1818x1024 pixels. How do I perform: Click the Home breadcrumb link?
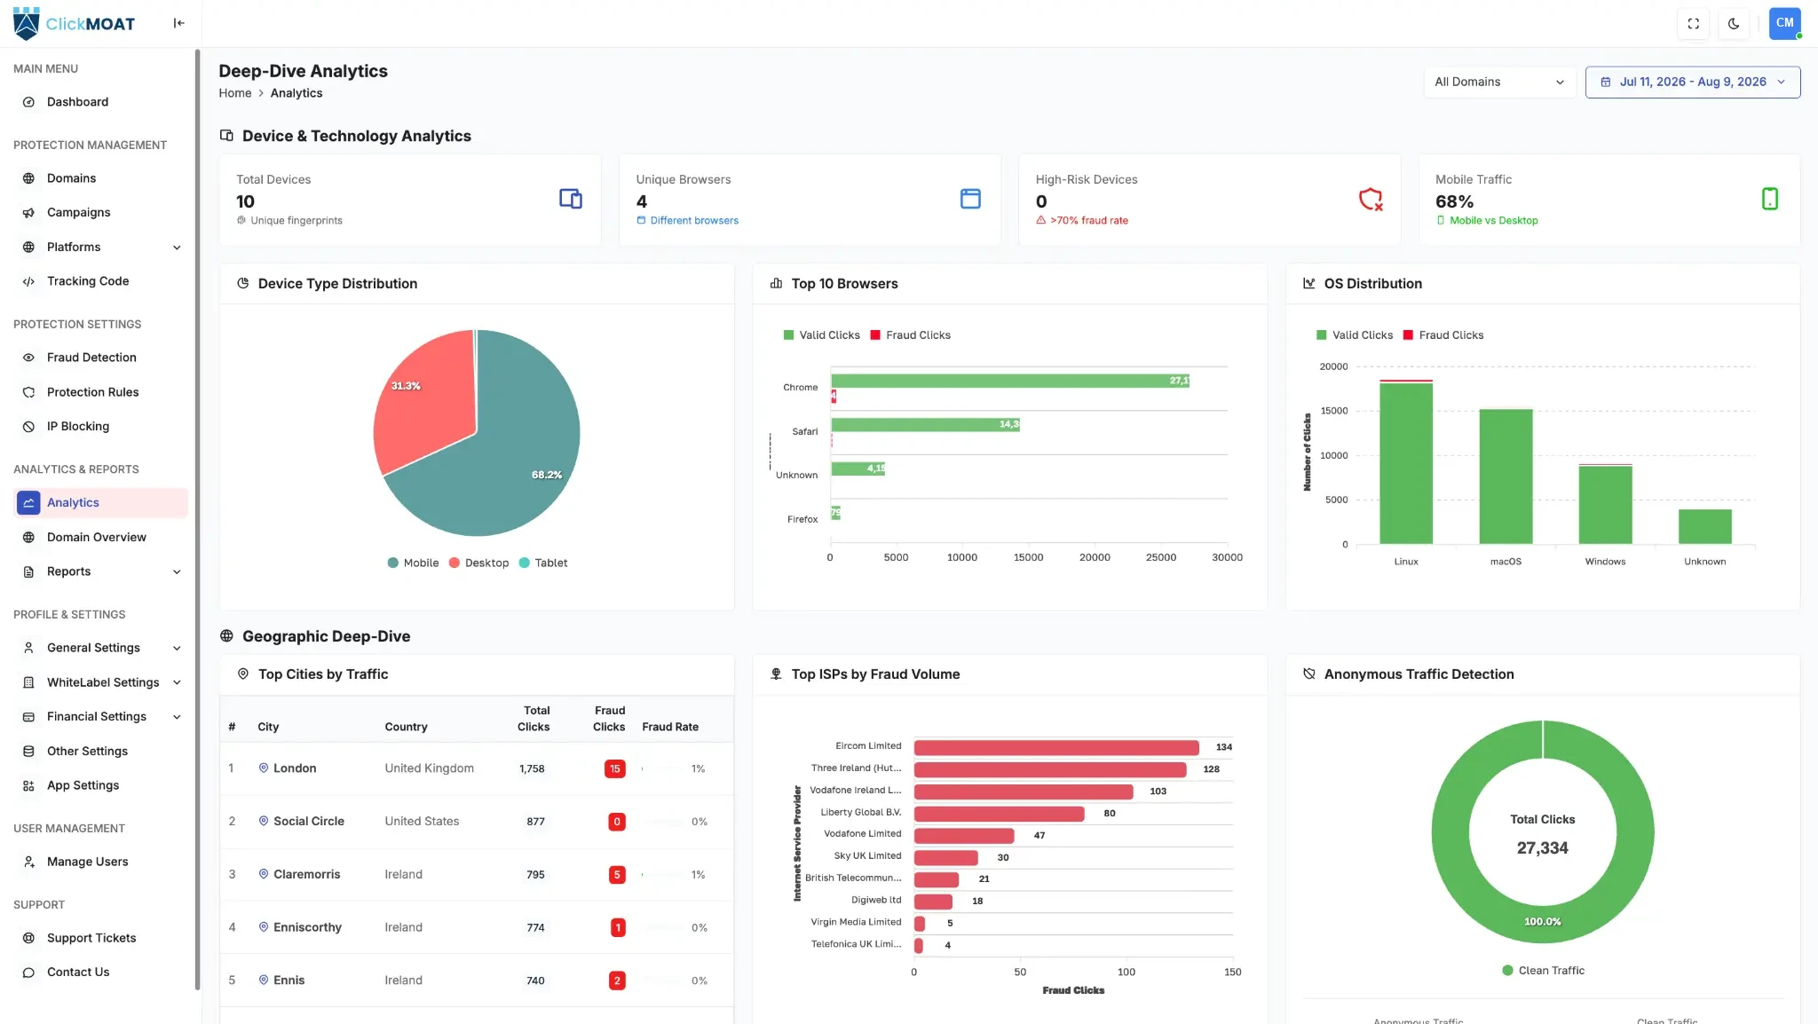tap(234, 93)
